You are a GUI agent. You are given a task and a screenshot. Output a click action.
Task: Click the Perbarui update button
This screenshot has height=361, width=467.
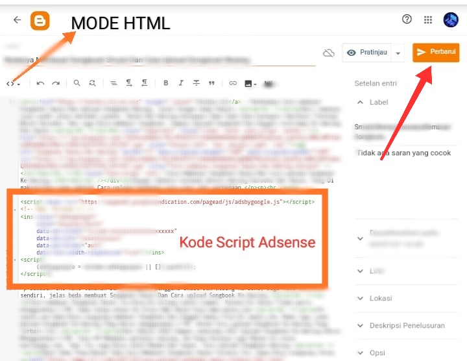(x=436, y=53)
